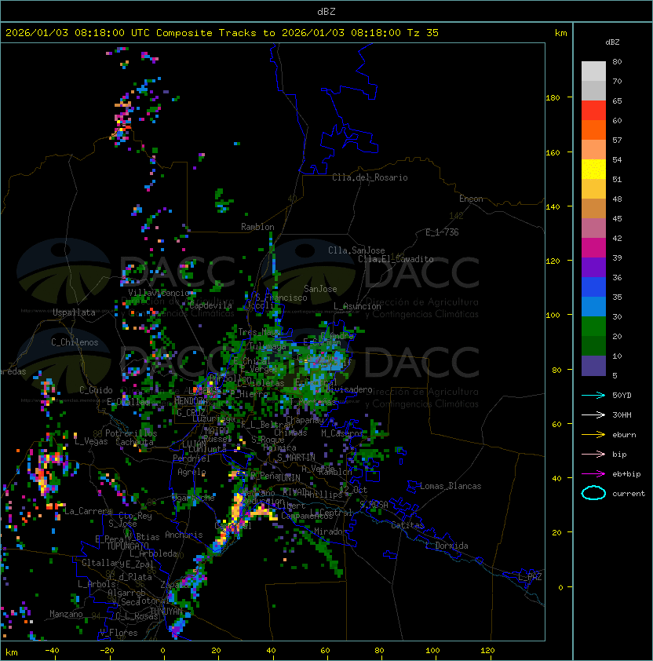This screenshot has height=661, width=653.
Task: Click the 'Manzano' map label
Action: point(66,614)
